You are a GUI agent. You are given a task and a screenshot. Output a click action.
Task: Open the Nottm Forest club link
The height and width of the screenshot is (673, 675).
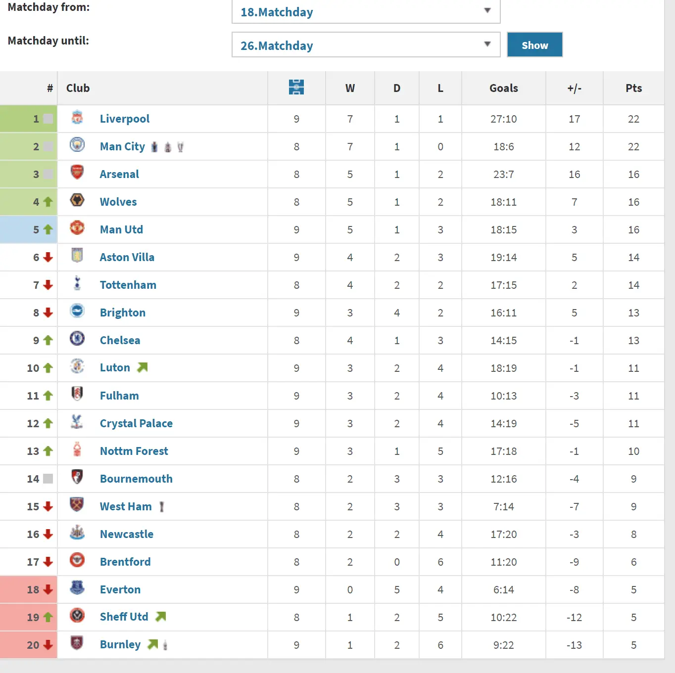coord(134,451)
